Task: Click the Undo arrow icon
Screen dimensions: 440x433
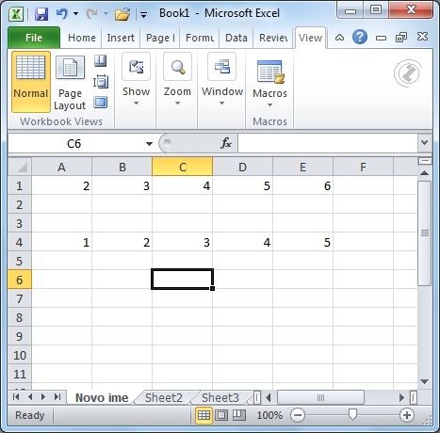Action: pyautogui.click(x=62, y=14)
